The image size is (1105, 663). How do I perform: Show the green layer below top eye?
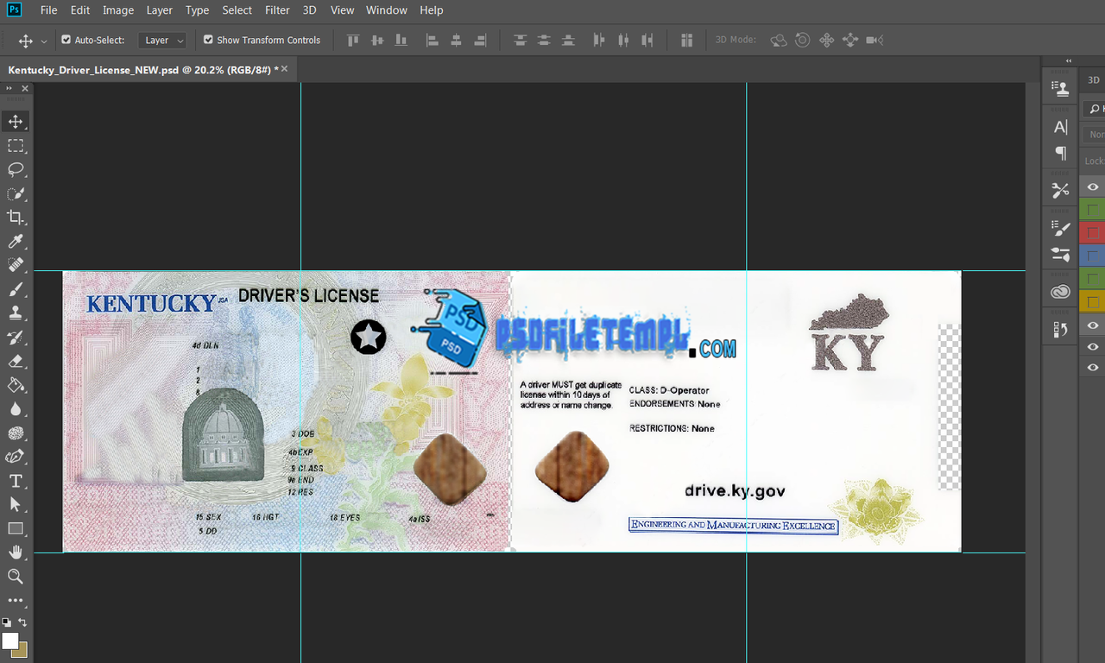click(x=1093, y=210)
